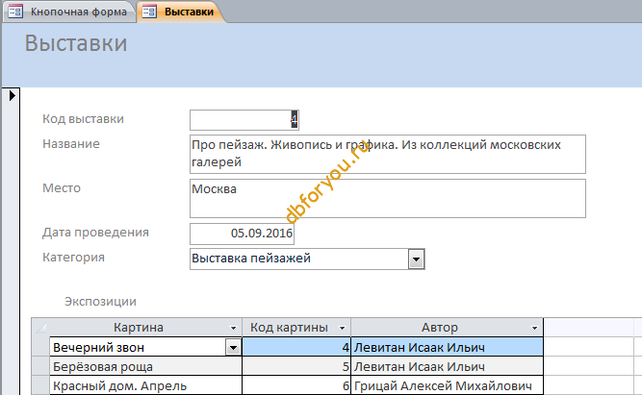Screen dimensions: 642x395
Task: Click Автор cell in Вечерний звон row
Action: pyautogui.click(x=448, y=347)
